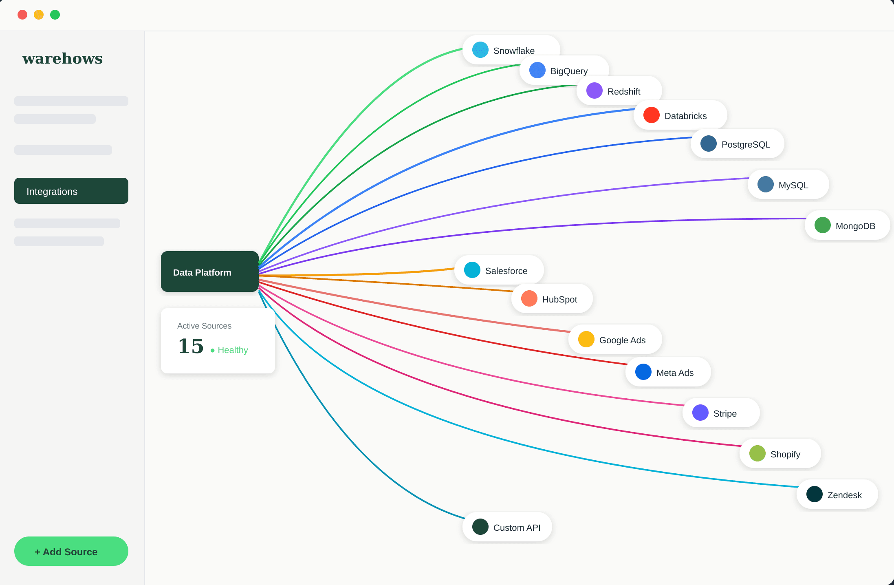
Task: Select the HubSpot source label
Action: point(559,300)
